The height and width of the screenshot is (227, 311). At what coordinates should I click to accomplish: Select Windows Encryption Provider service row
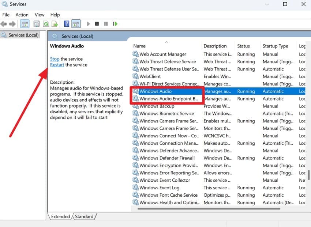tap(218, 165)
